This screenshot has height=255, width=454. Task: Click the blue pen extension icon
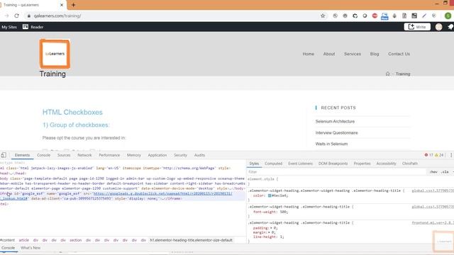[x=424, y=16]
